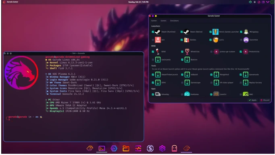Screen dimensions: 275x155
Task: Uncheck the DXVK checkbox
Action: pos(153,82)
